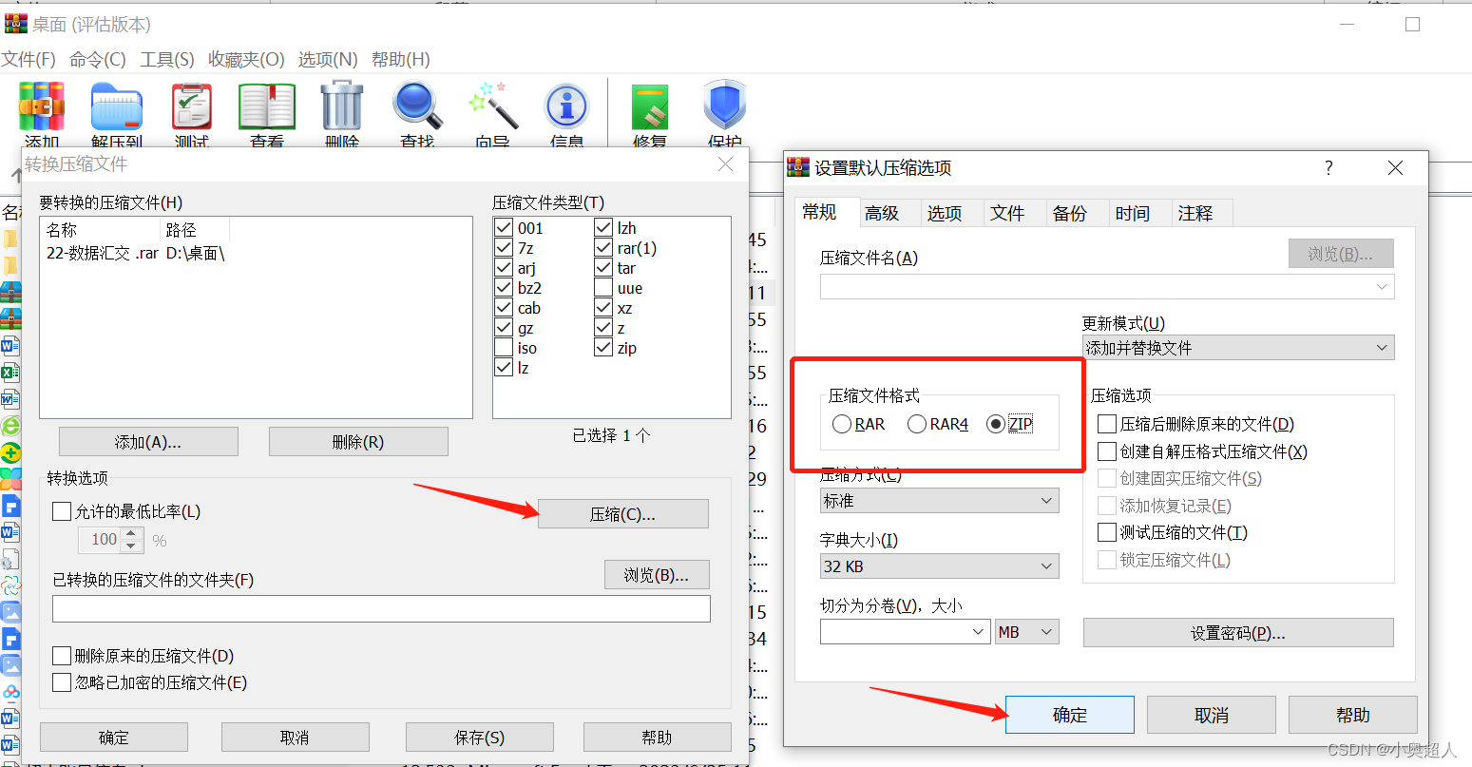
Task: Click the Protect (保护) shield icon
Action: point(725,105)
